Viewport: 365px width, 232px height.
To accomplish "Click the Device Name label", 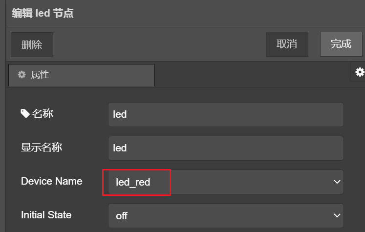I will click(x=51, y=181).
